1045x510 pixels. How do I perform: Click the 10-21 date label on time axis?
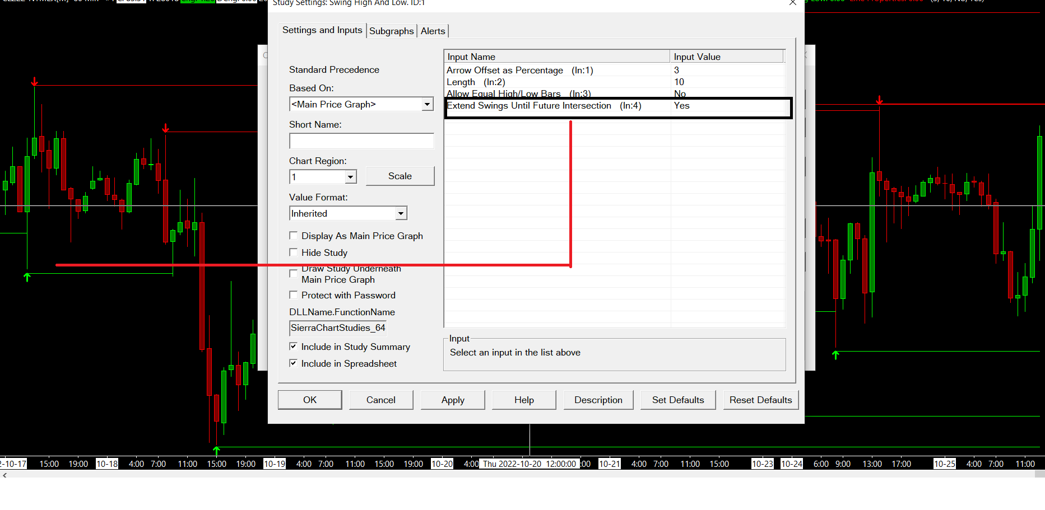(x=610, y=464)
